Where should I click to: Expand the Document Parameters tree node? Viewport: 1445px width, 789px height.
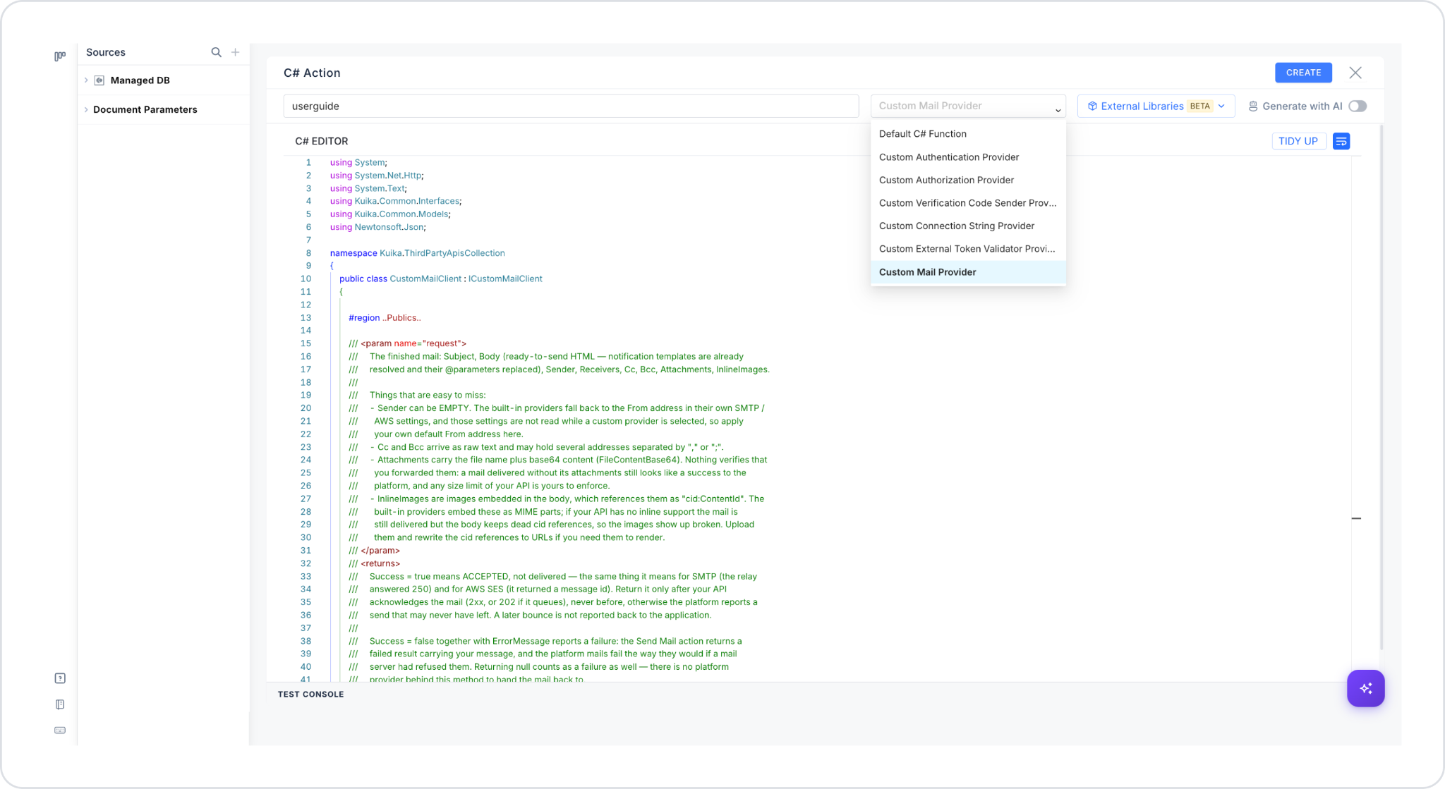tap(86, 109)
